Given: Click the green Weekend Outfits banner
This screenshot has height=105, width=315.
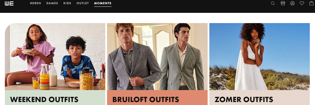Looking at the screenshot, I should (55, 98).
